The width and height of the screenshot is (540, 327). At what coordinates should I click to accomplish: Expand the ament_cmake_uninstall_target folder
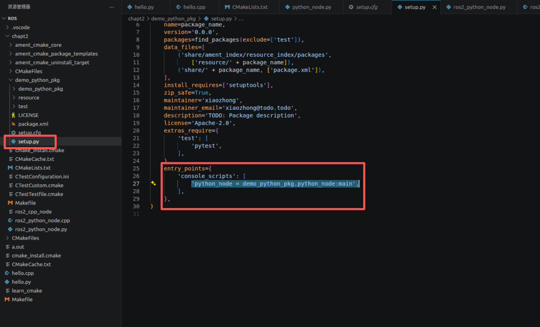pos(11,62)
